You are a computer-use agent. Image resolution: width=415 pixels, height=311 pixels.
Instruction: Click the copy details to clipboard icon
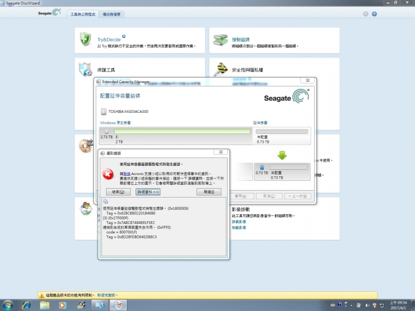[x=105, y=201]
